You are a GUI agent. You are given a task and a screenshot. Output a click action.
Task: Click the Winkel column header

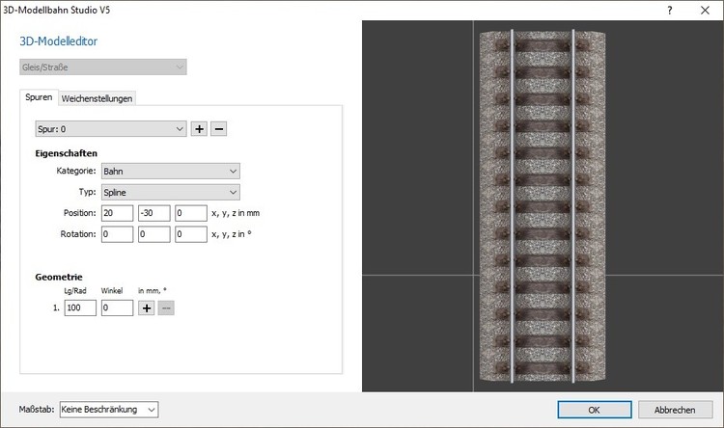click(112, 291)
